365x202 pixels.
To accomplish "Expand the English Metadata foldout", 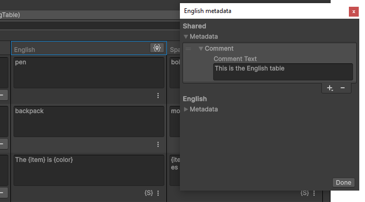I will (186, 109).
